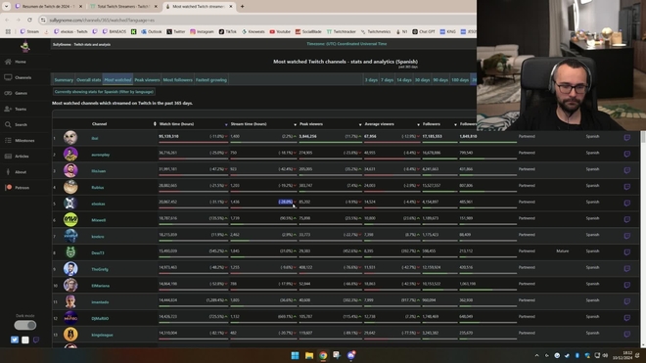Click the page vertical scrollbar
Viewport: 646px width, 363px height.
coord(643,239)
